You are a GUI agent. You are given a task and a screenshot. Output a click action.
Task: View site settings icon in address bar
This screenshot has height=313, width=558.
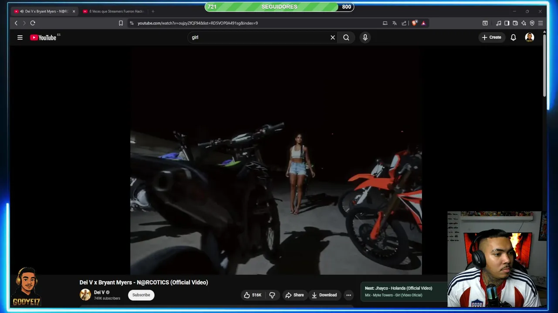tap(132, 23)
